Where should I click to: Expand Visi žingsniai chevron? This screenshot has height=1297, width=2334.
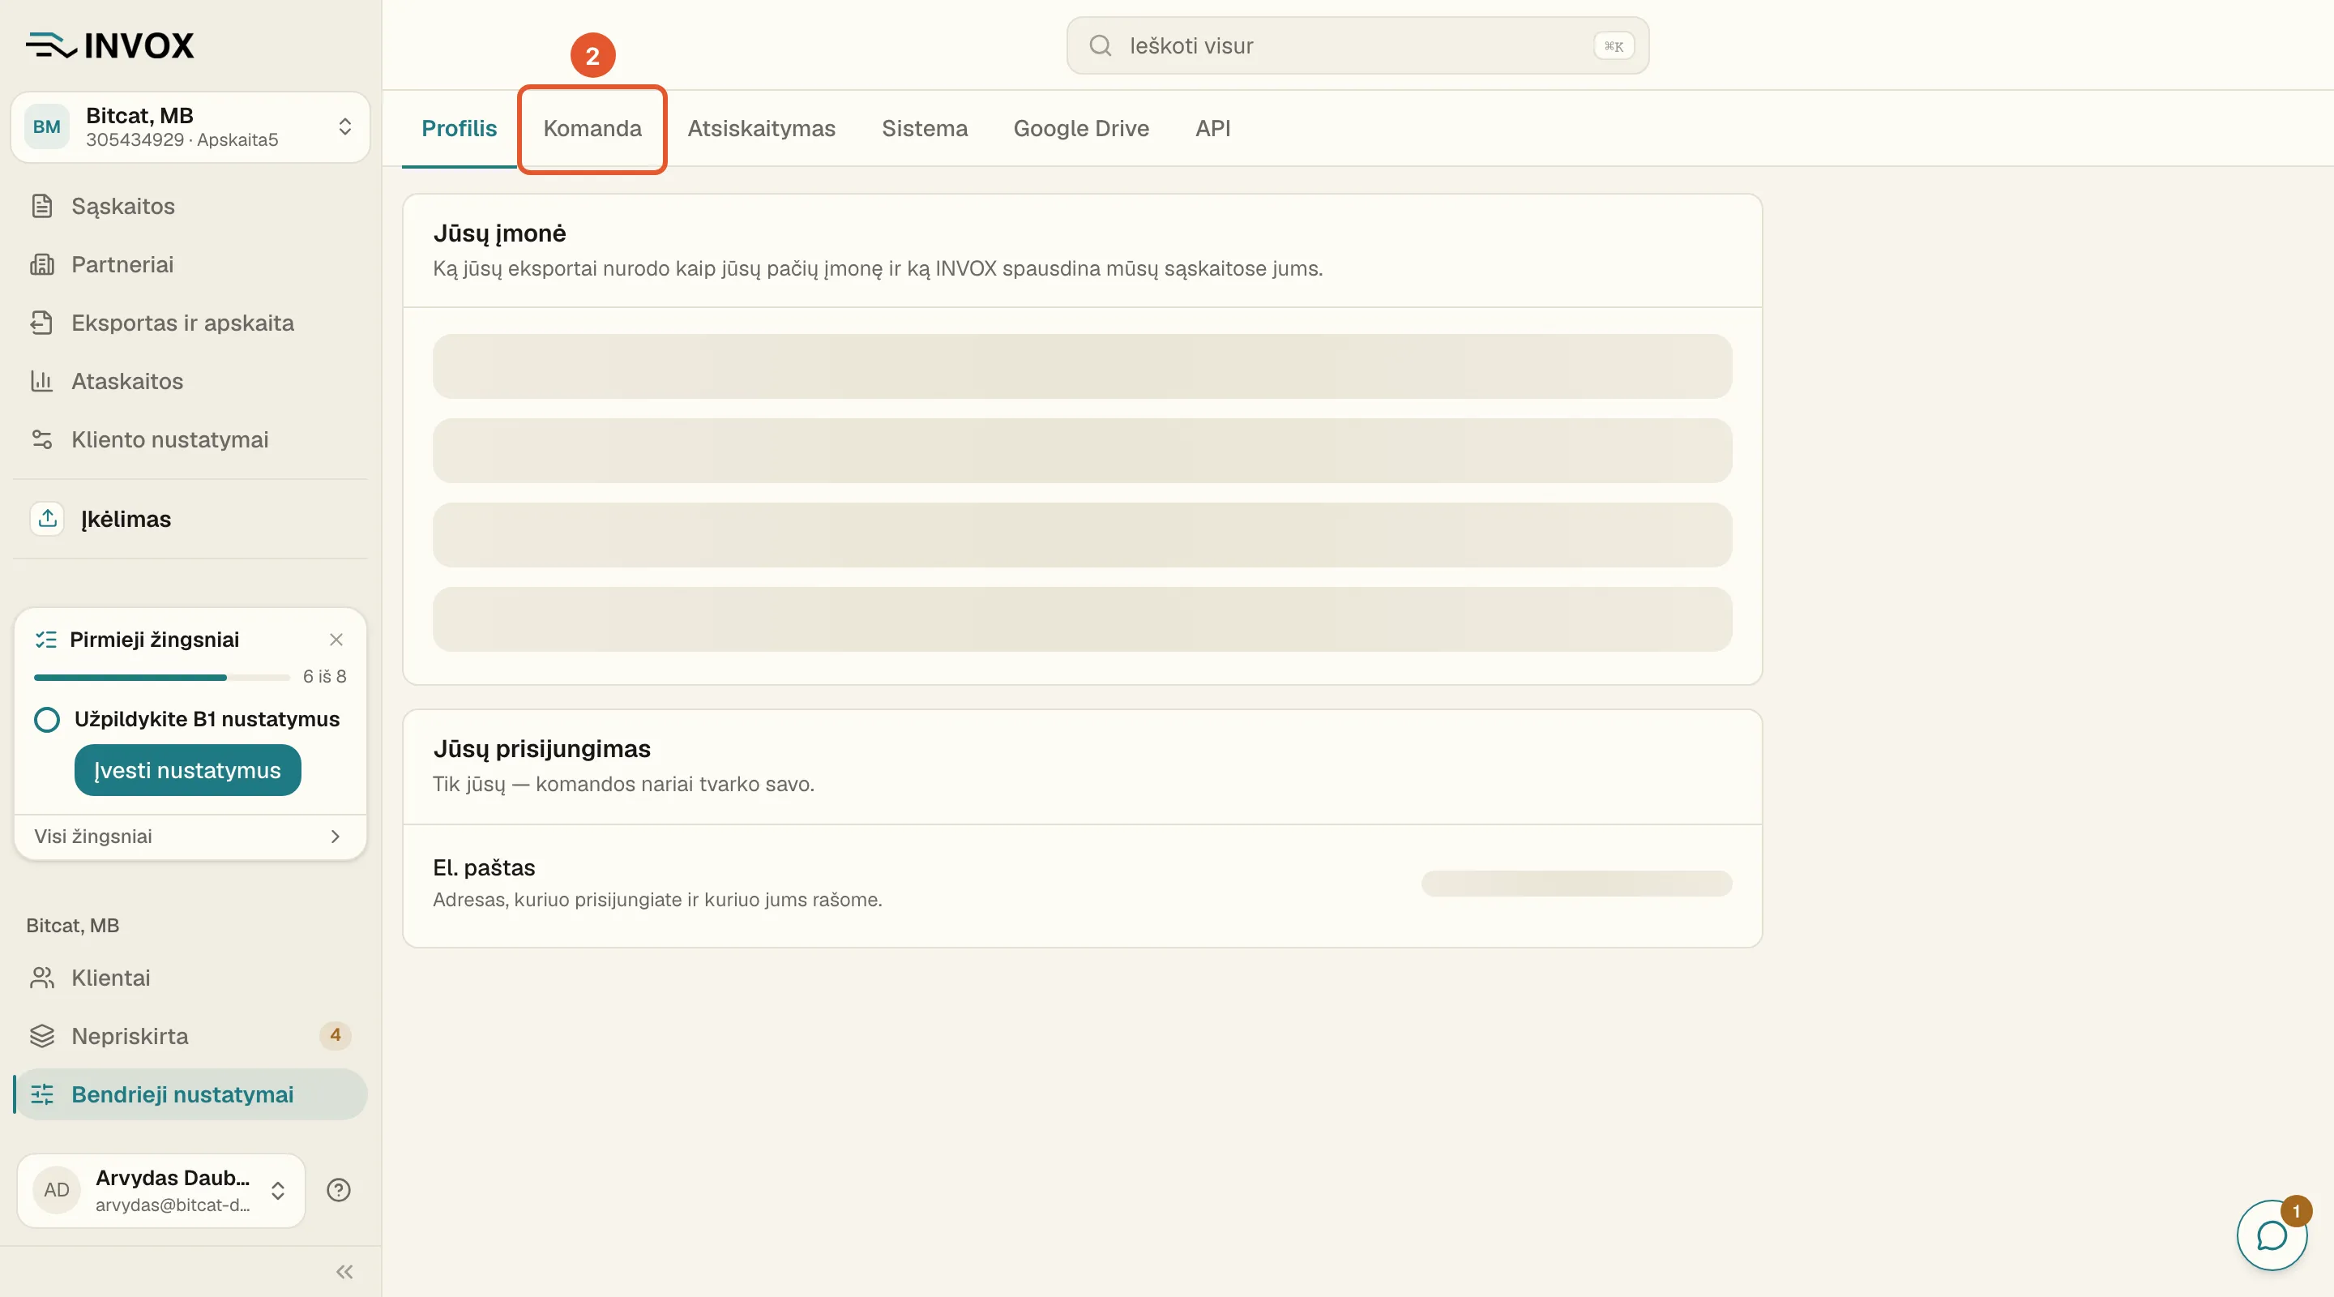pos(336,837)
